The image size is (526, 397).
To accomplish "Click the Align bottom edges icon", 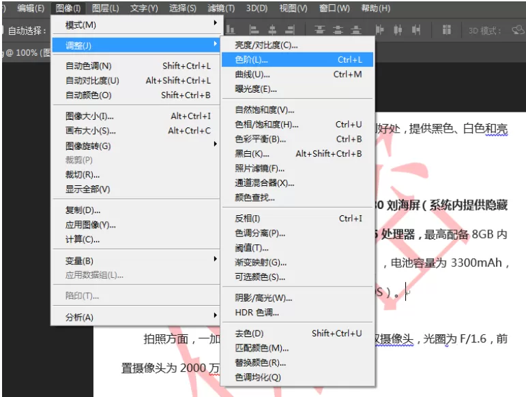I will coord(230,30).
